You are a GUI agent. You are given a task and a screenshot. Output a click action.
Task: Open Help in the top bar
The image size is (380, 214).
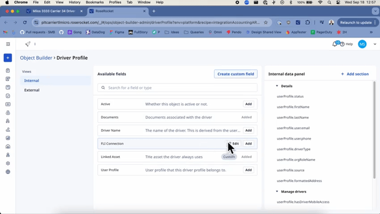pos(346,44)
